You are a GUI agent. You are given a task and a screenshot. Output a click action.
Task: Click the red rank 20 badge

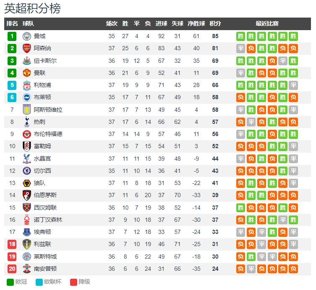(12, 269)
